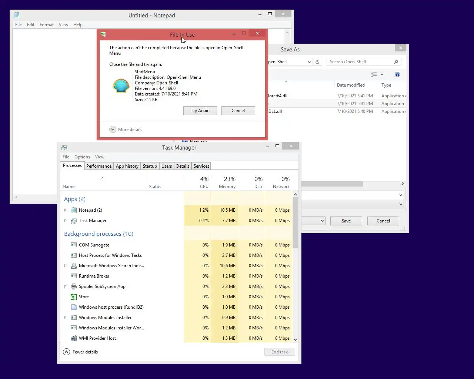
Task: Switch to the App history tab
Action: tap(127, 166)
